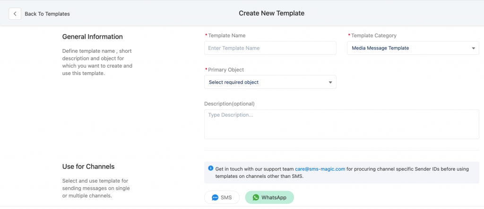
Task: Click the back arrow chevron icon
Action: click(x=15, y=14)
